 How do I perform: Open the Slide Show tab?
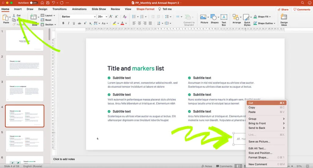click(99, 9)
